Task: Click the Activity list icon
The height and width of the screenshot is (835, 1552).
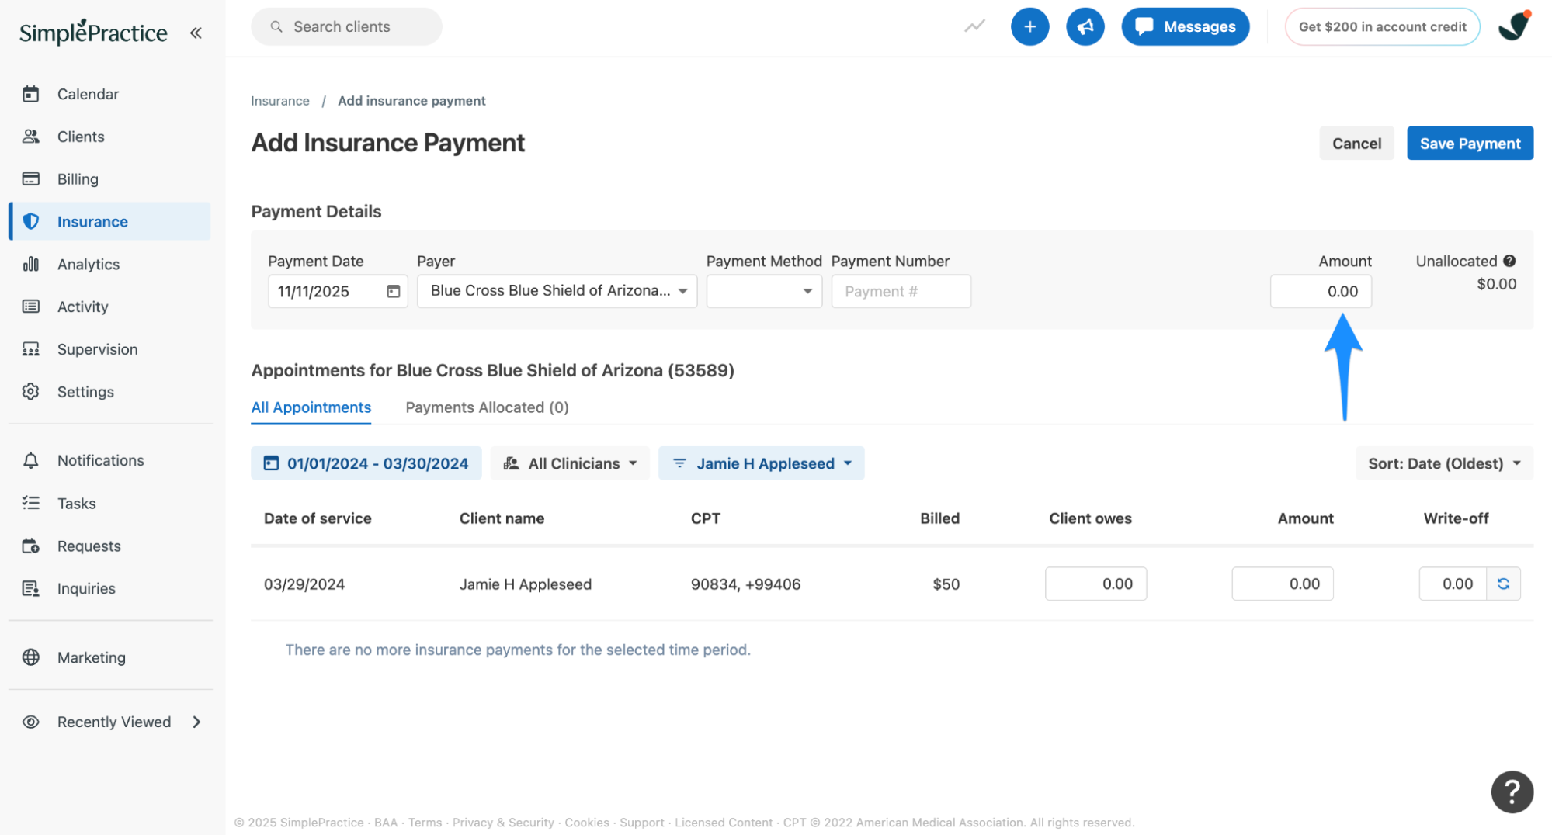Action: [31, 307]
